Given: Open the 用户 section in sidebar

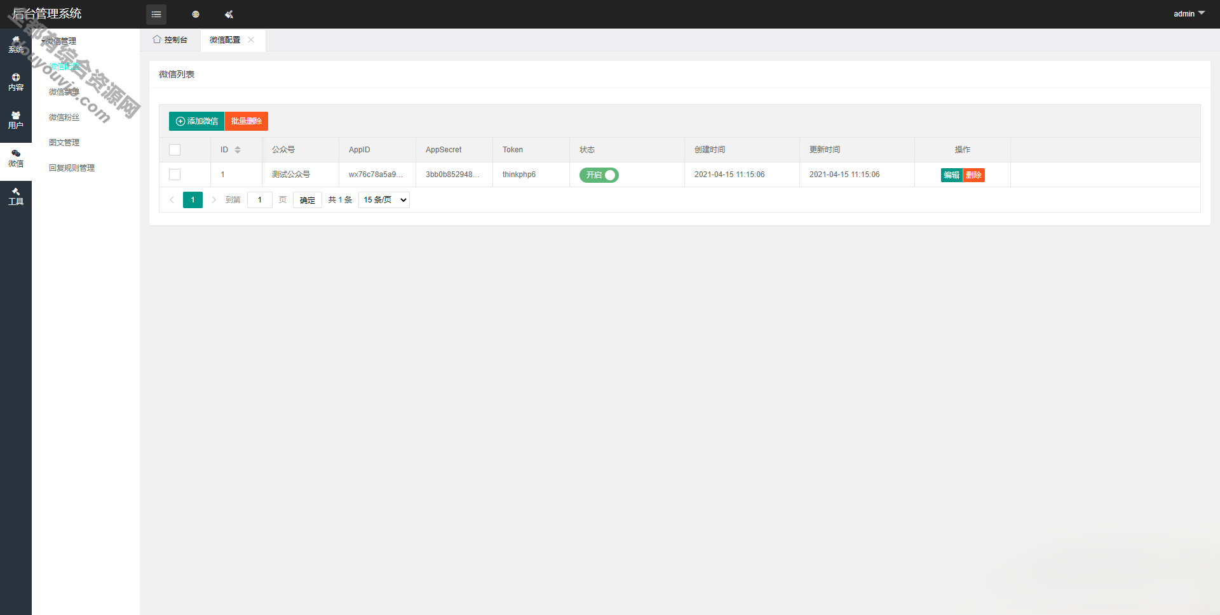Looking at the screenshot, I should [16, 121].
